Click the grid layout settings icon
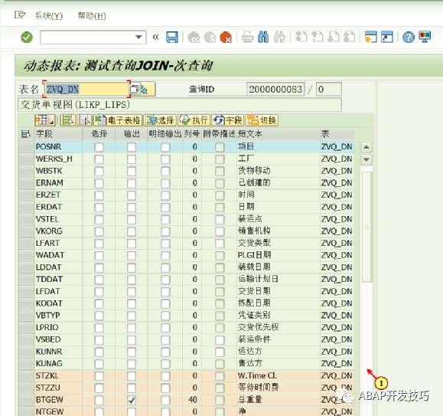Screen dimensions: 443x416 point(44,120)
